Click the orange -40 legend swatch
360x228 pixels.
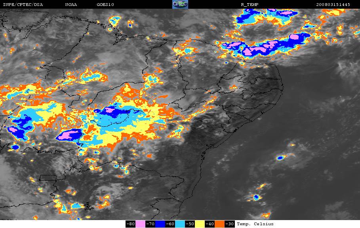click(x=220, y=224)
